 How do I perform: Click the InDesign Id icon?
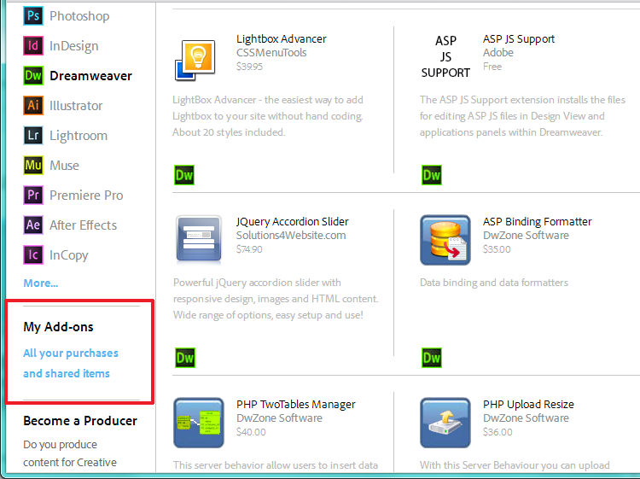pyautogui.click(x=33, y=46)
